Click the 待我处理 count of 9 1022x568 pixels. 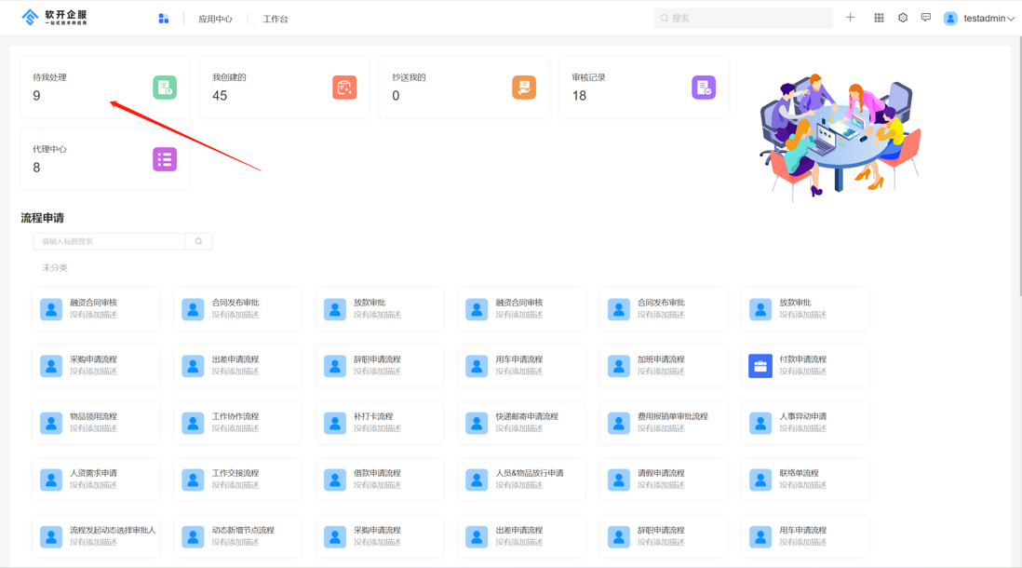(36, 96)
